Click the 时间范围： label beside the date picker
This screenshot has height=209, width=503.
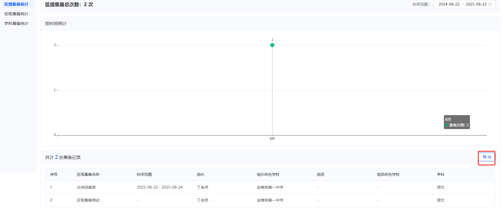coord(421,4)
